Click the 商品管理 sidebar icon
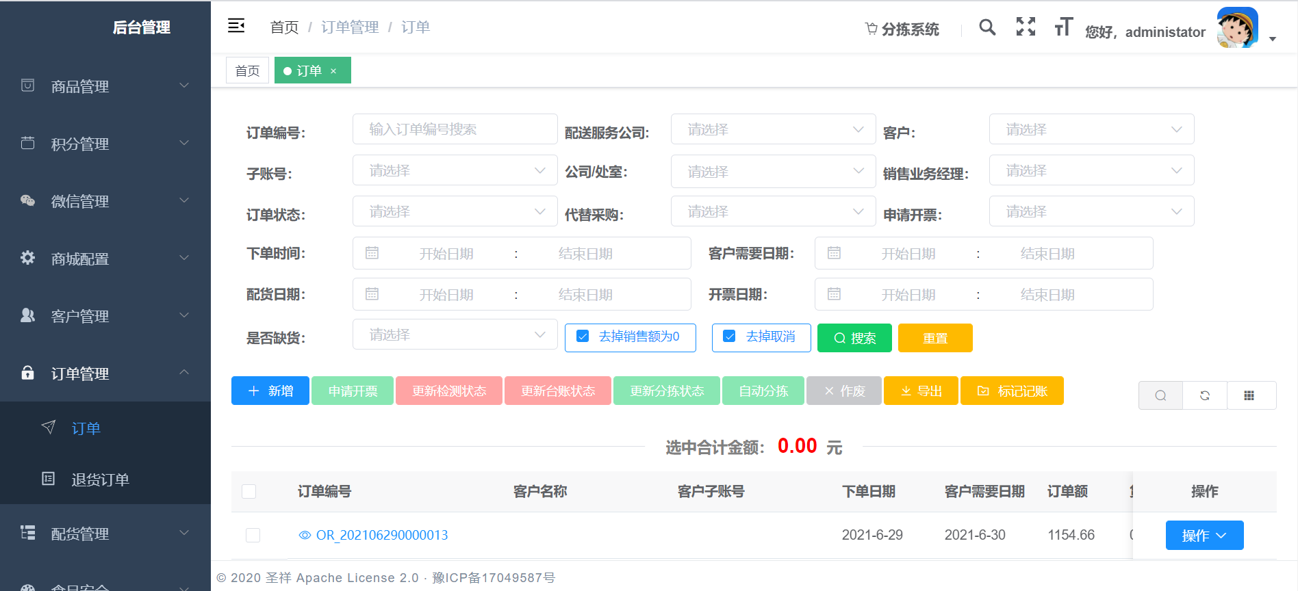Viewport: 1298px width, 591px height. tap(27, 86)
